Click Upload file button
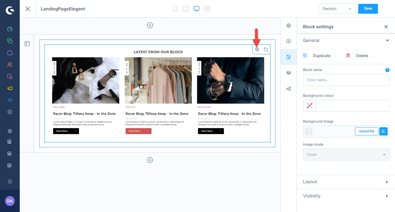395x212 pixels. [366, 131]
